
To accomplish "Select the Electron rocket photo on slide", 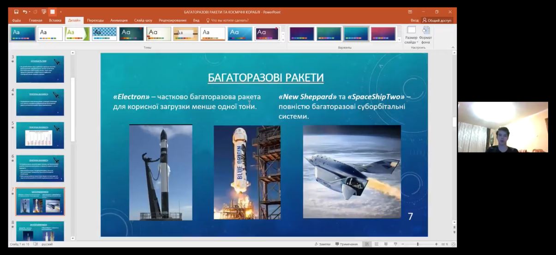I will point(161,172).
